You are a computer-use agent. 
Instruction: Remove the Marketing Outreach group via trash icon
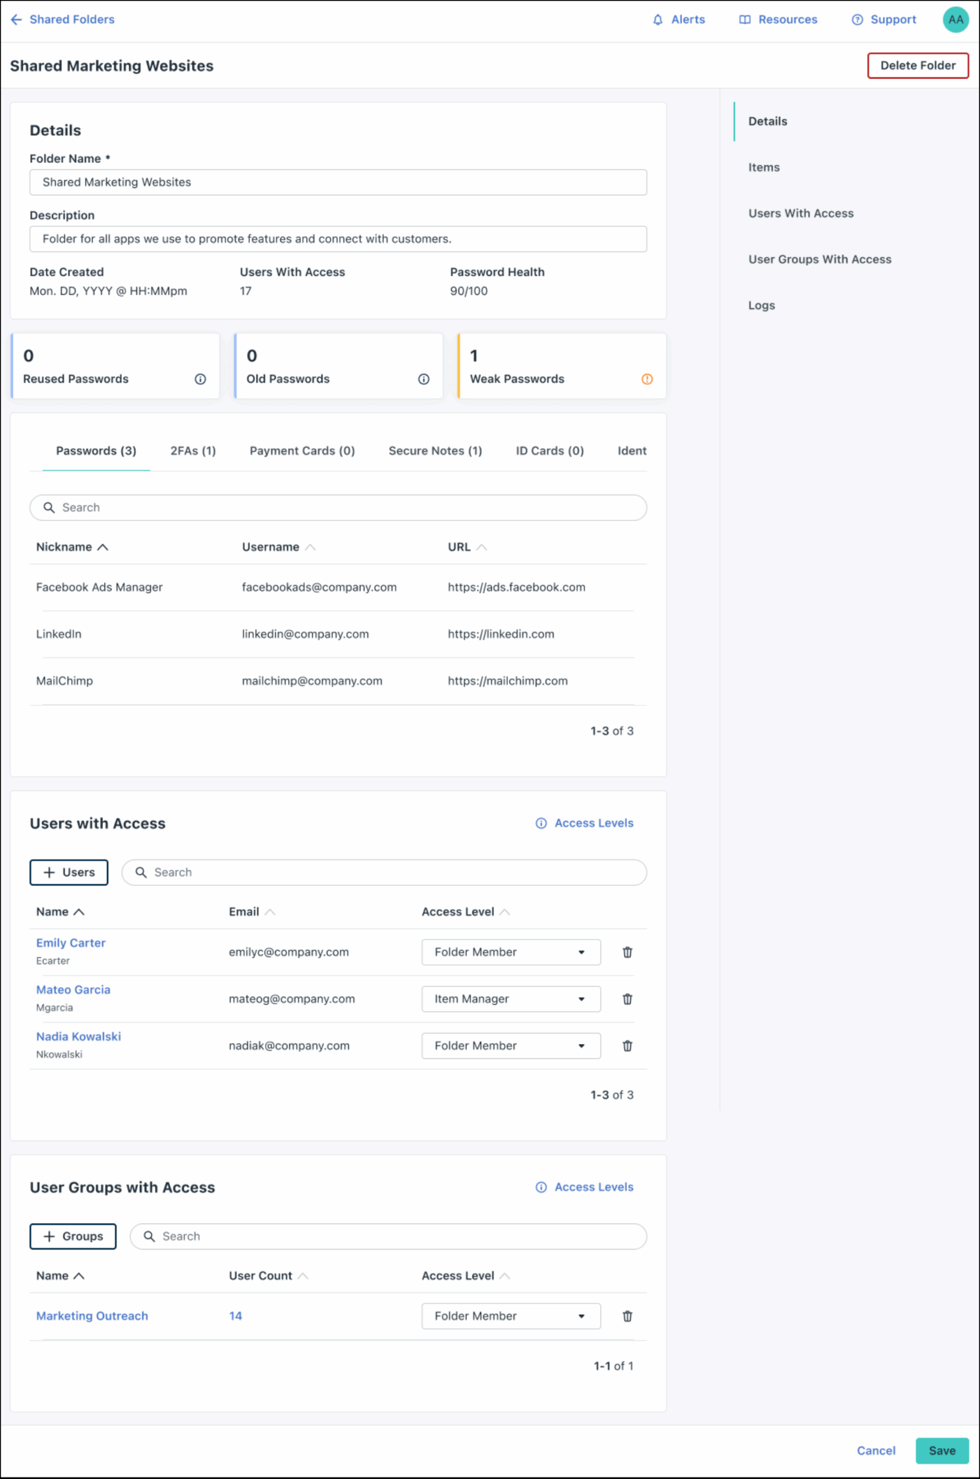click(627, 1316)
